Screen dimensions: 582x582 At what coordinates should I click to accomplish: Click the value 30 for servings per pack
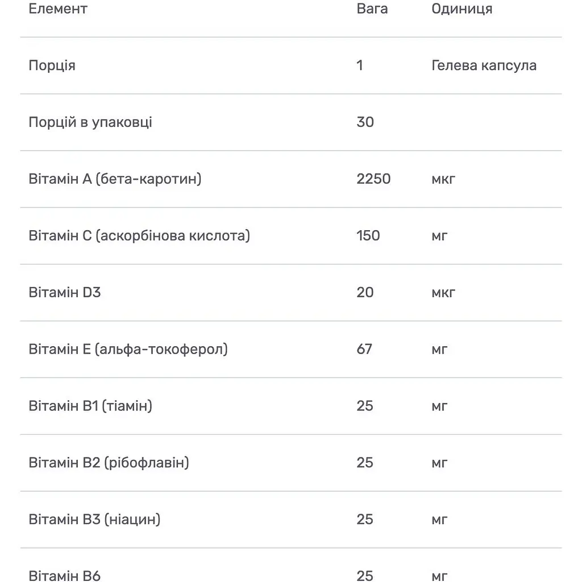365,123
